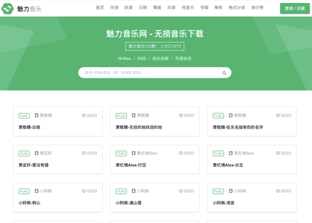Click the 魅力音乐 logo icon
Screen dimensions: 312x223
pyautogui.click(x=7, y=8)
